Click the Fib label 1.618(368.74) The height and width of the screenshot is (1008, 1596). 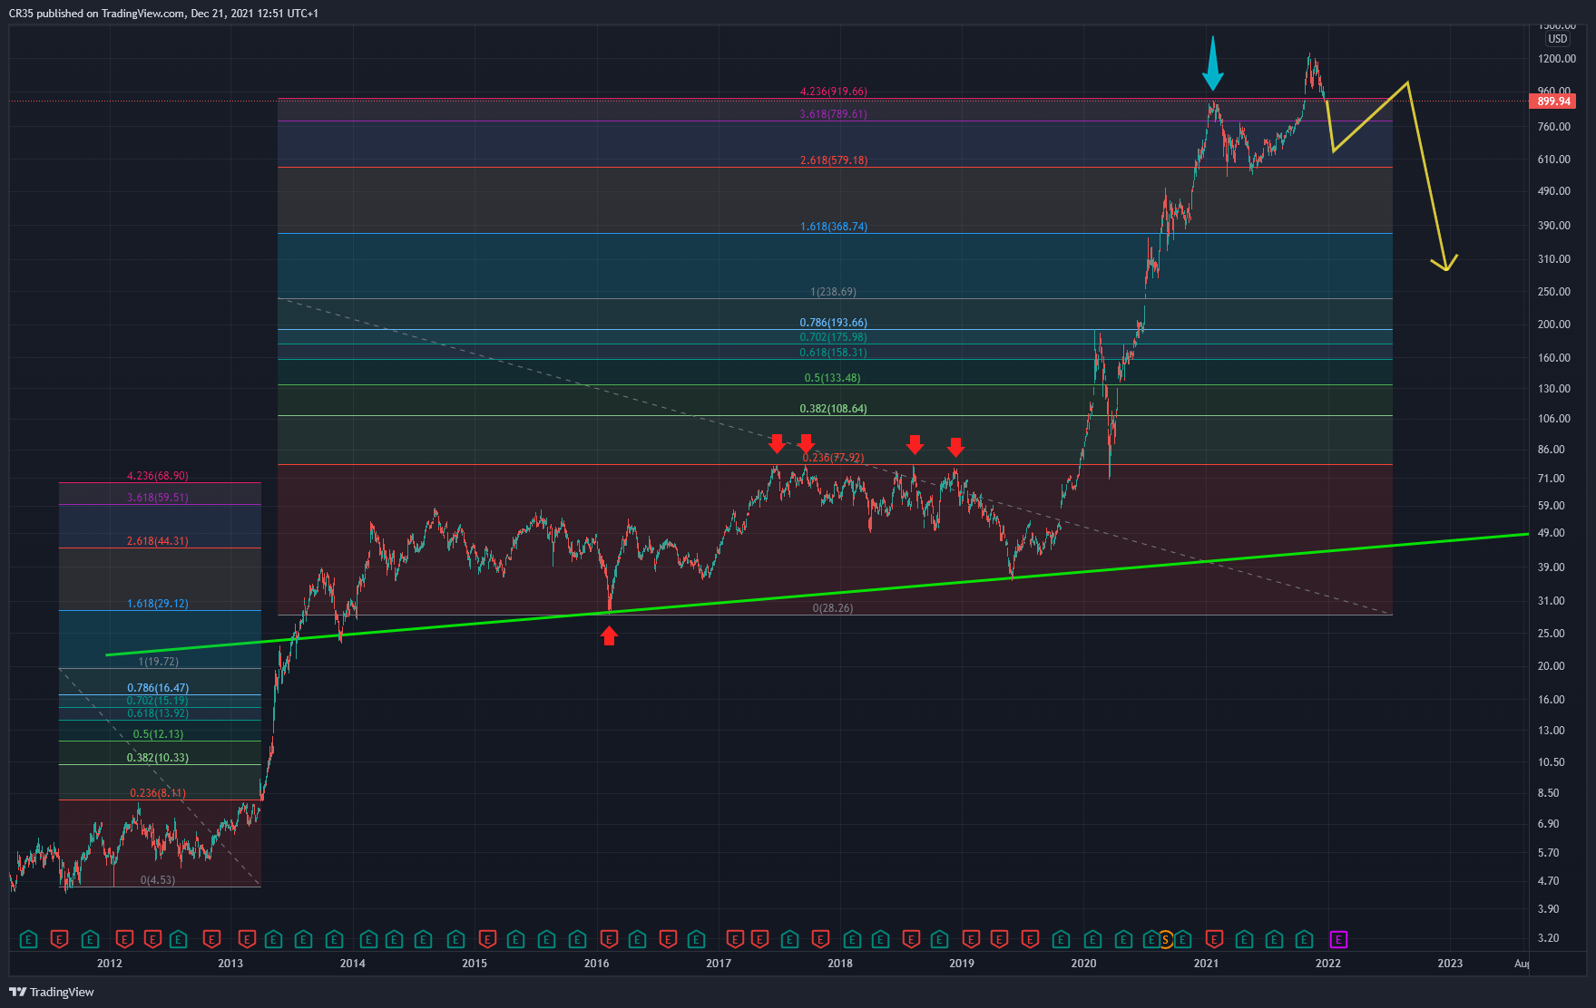tap(834, 227)
